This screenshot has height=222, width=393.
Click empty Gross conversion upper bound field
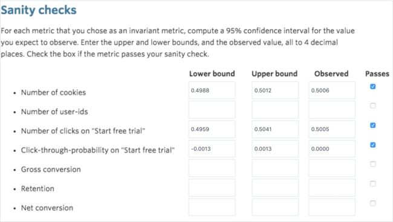(275, 168)
